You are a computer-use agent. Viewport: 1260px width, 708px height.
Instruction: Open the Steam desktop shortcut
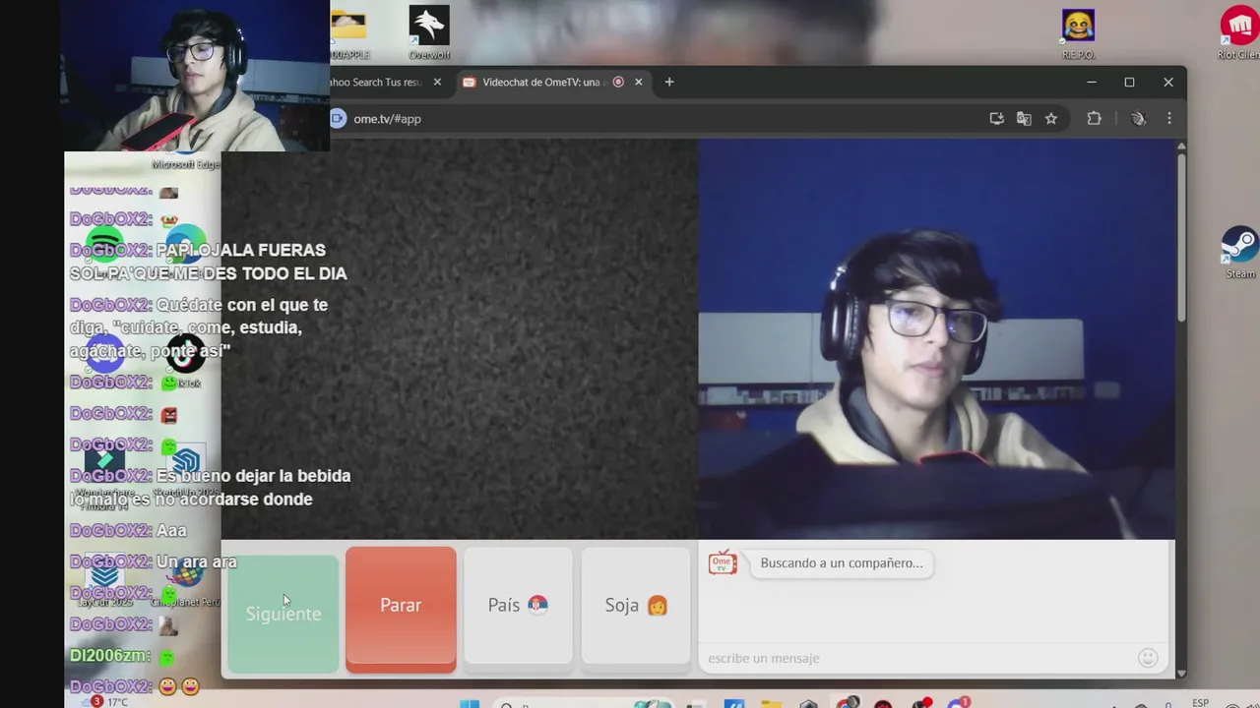(x=1240, y=252)
